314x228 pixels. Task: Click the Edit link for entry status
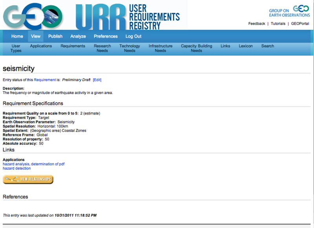tap(97, 80)
